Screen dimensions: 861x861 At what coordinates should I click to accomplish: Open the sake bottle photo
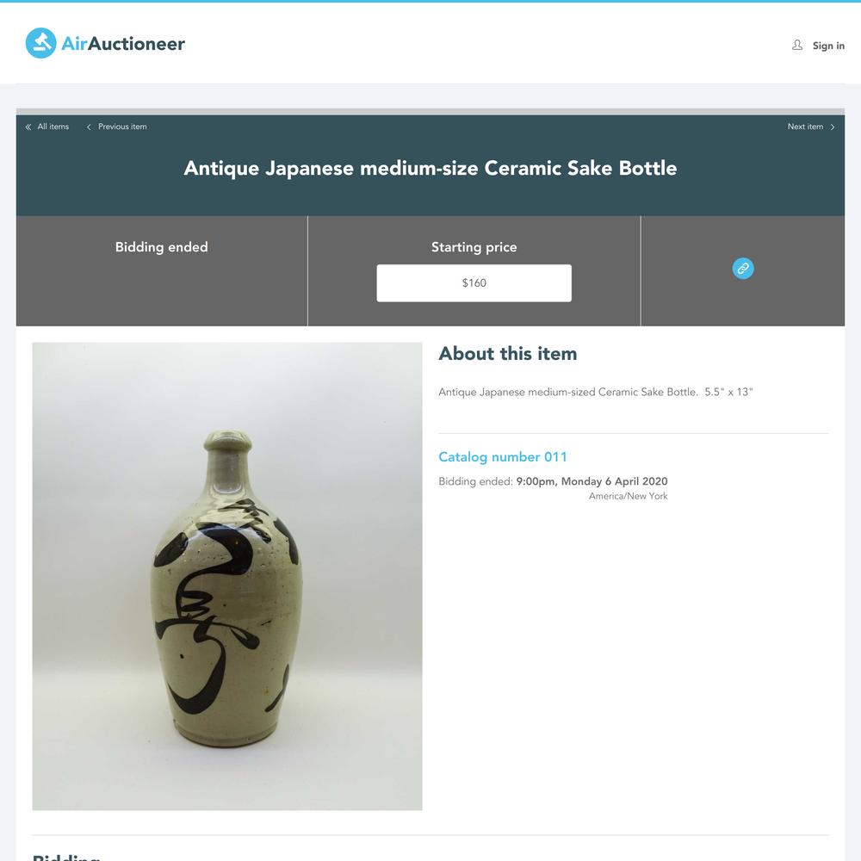click(227, 576)
